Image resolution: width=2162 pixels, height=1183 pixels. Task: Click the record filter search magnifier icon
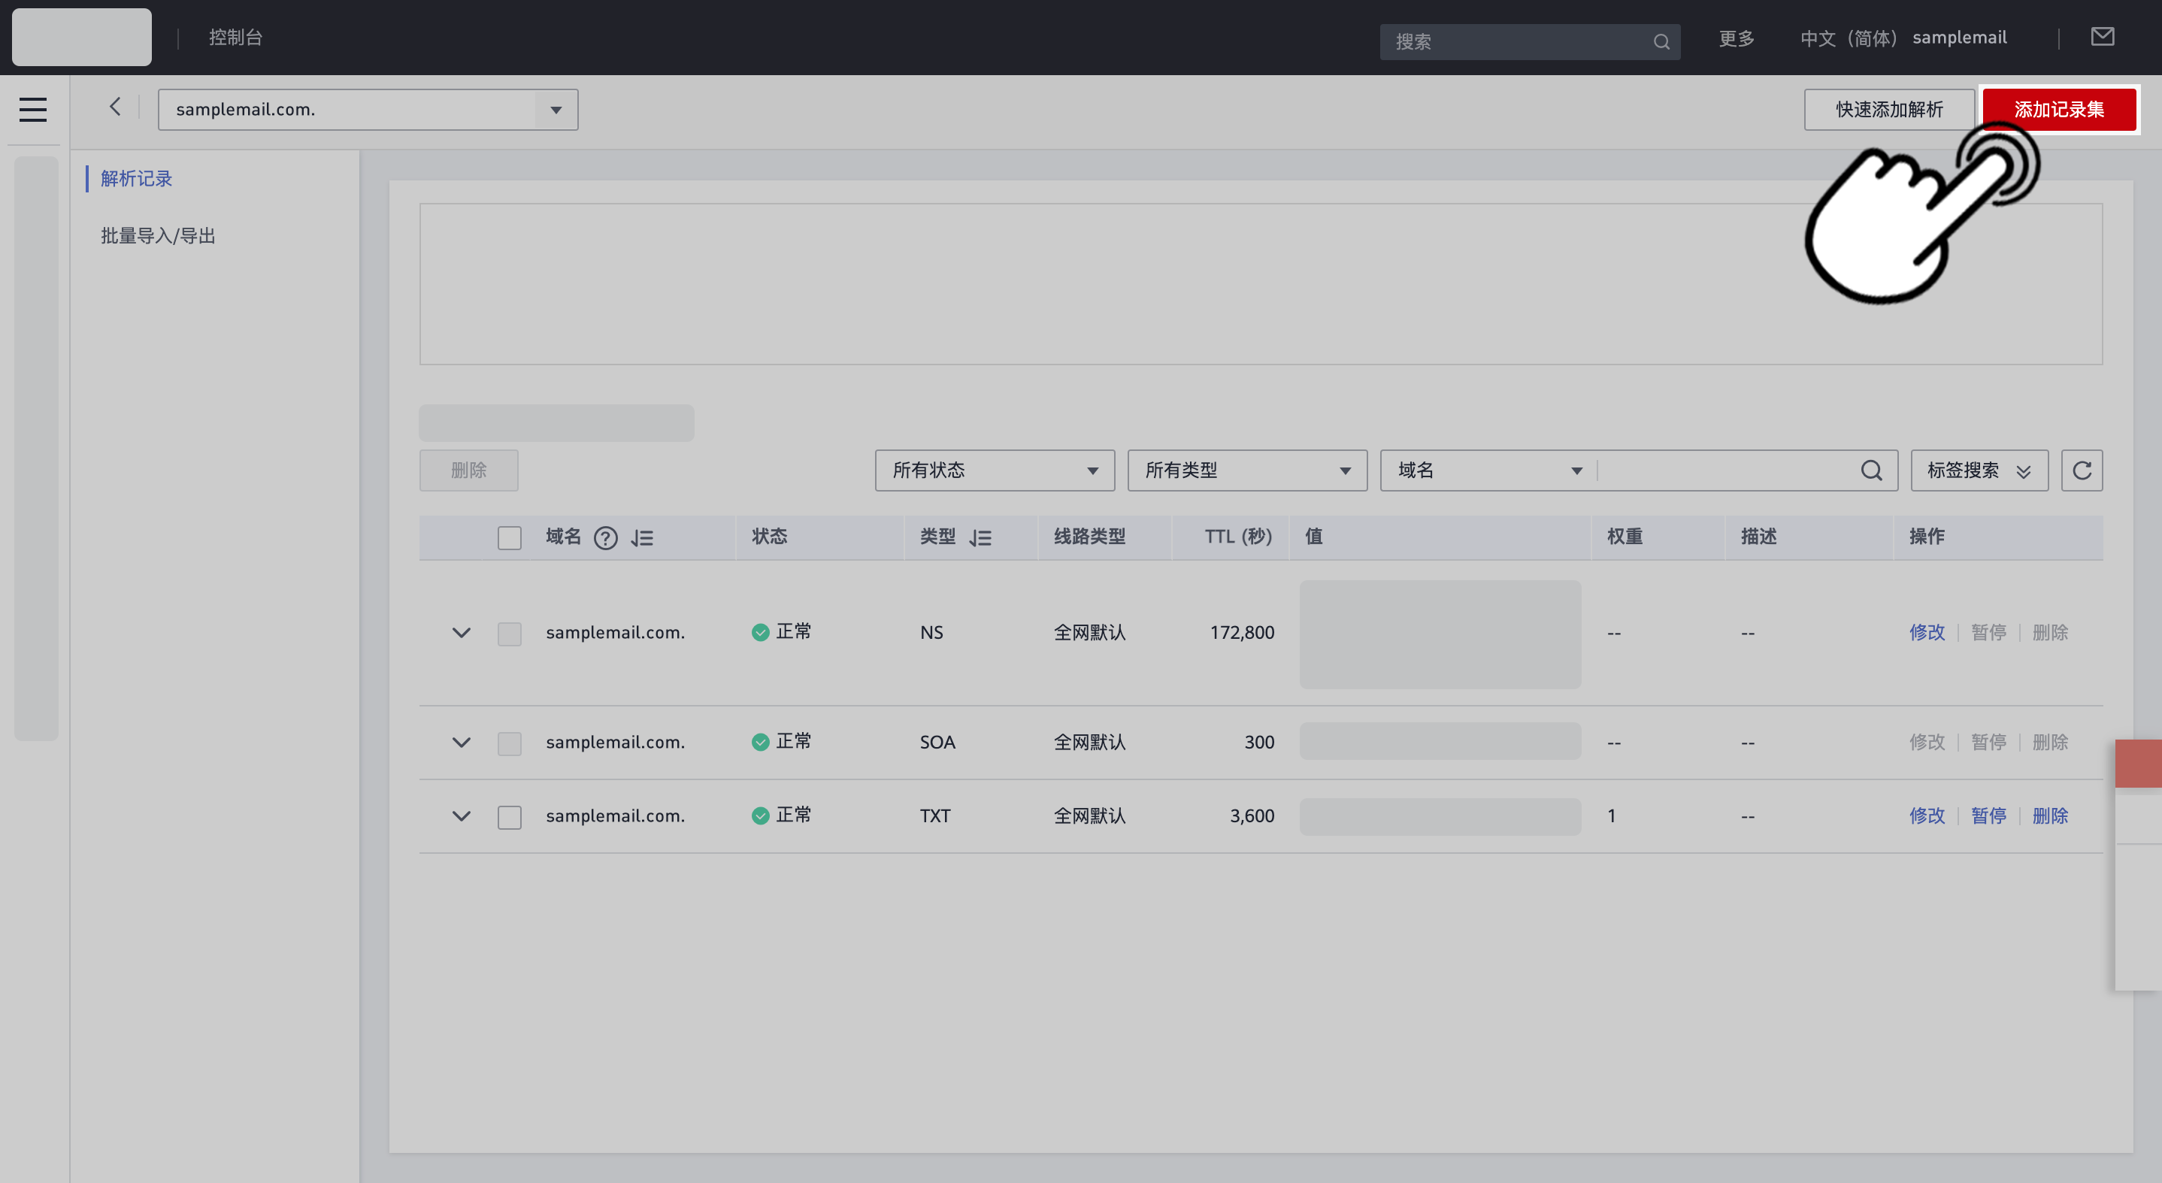coord(1871,470)
